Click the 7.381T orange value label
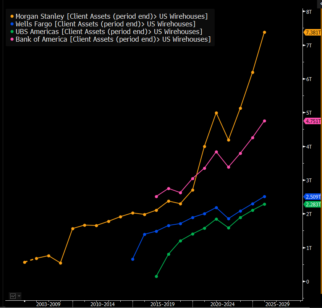Screen dimensions: 322x308 click(x=312, y=32)
